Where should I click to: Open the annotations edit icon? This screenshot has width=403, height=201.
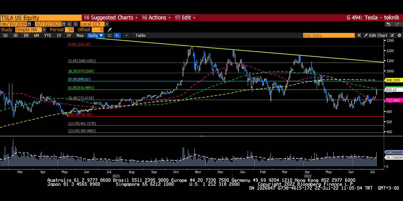[x=392, y=35]
